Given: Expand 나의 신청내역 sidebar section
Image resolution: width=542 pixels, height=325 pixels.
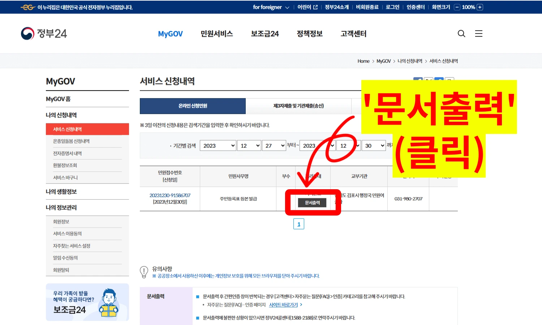Looking at the screenshot, I should (61, 115).
